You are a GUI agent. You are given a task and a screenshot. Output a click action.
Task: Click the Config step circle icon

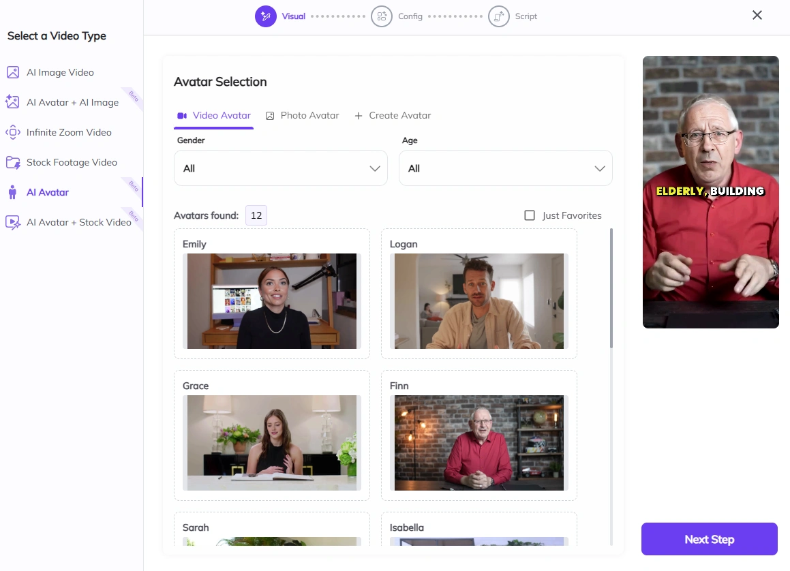click(x=382, y=16)
